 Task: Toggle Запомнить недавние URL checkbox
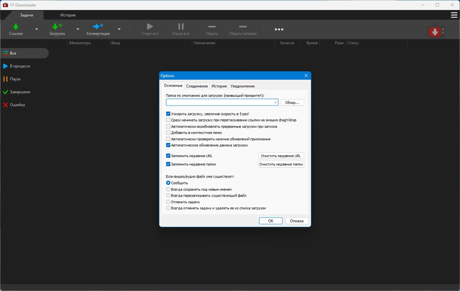(x=168, y=156)
